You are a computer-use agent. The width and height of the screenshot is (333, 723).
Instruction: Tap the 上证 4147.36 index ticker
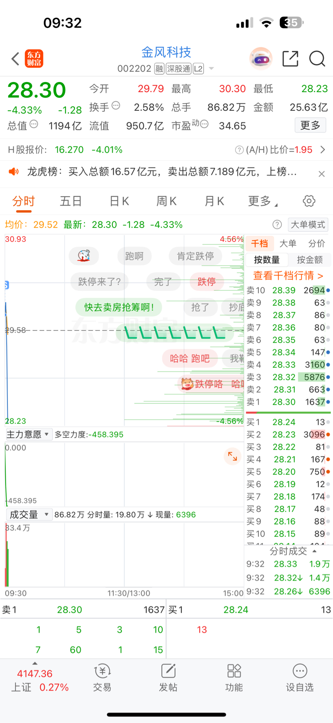[40, 680]
